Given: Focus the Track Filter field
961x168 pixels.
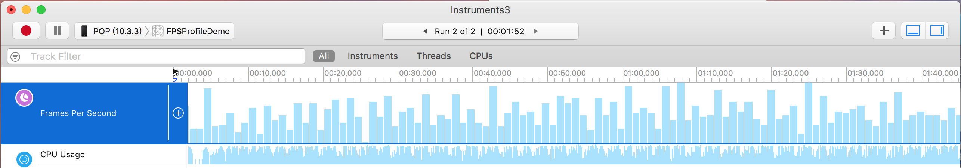Looking at the screenshot, I should point(156,56).
